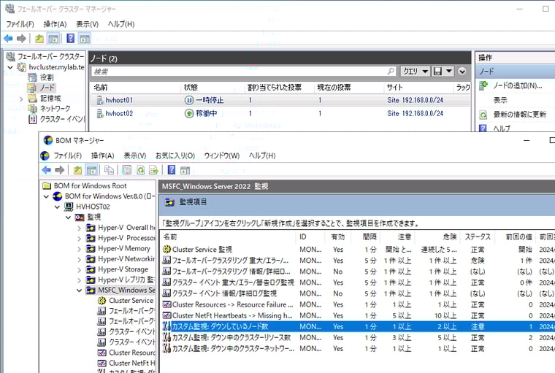Click the 有効 column header
Screen dimensions: 555x373
tap(338, 237)
